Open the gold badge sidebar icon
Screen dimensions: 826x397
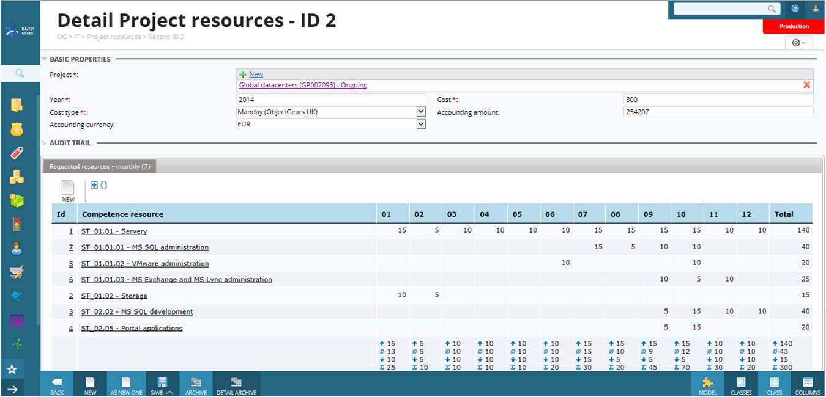17,129
